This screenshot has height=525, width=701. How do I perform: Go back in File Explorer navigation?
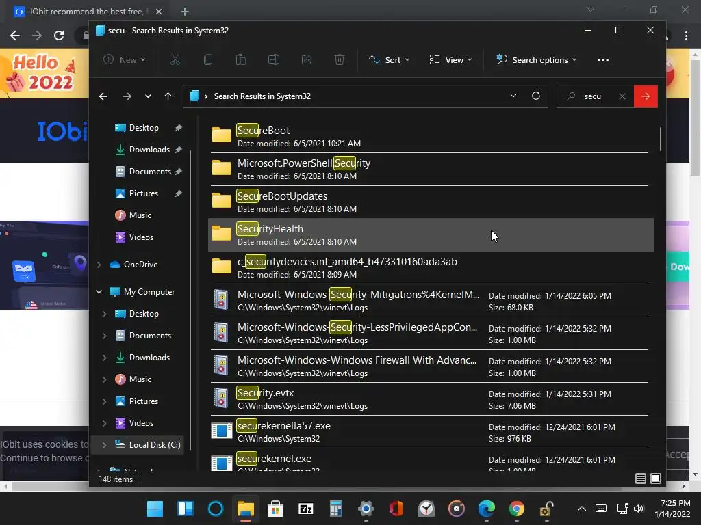point(103,96)
